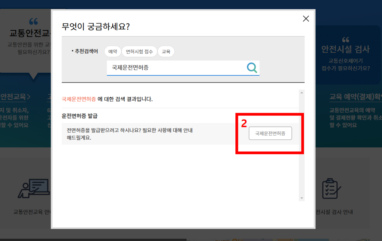Image resolution: width=382 pixels, height=241 pixels.
Task: Select the 면허시험 접수 suggested search chip
Action: tap(139, 51)
